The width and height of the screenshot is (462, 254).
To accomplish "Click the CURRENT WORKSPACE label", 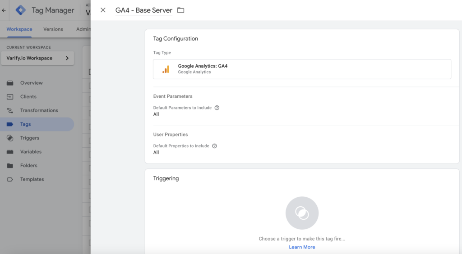I will (28, 47).
